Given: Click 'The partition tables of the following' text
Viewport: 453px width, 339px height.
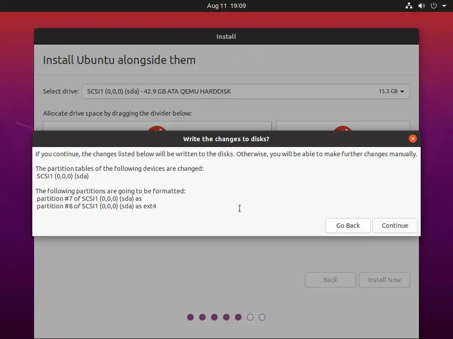Looking at the screenshot, I should coord(119,168).
